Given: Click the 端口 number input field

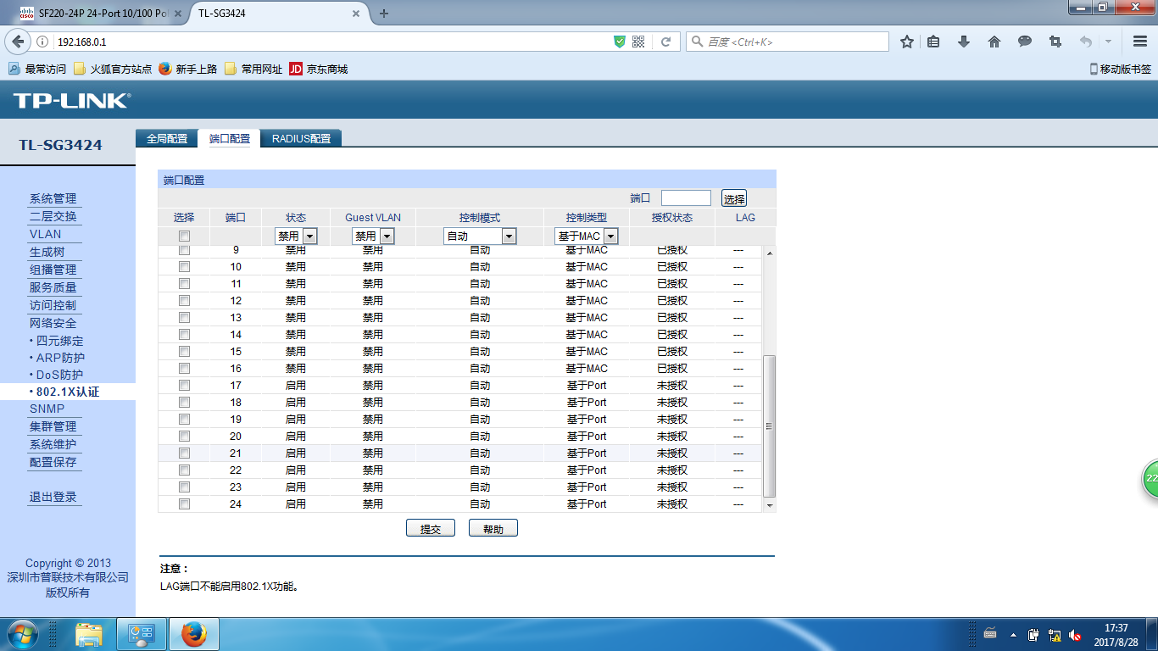Looking at the screenshot, I should point(686,198).
